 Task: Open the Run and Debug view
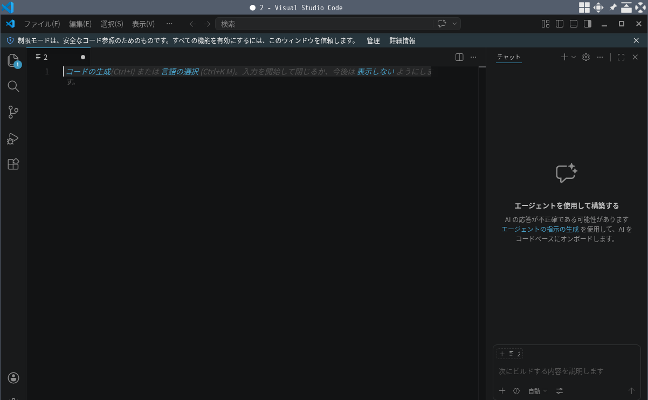click(13, 139)
